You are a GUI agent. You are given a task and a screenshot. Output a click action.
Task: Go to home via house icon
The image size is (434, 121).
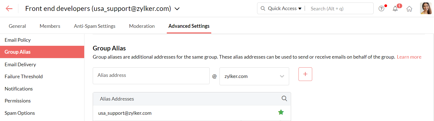coord(409,9)
